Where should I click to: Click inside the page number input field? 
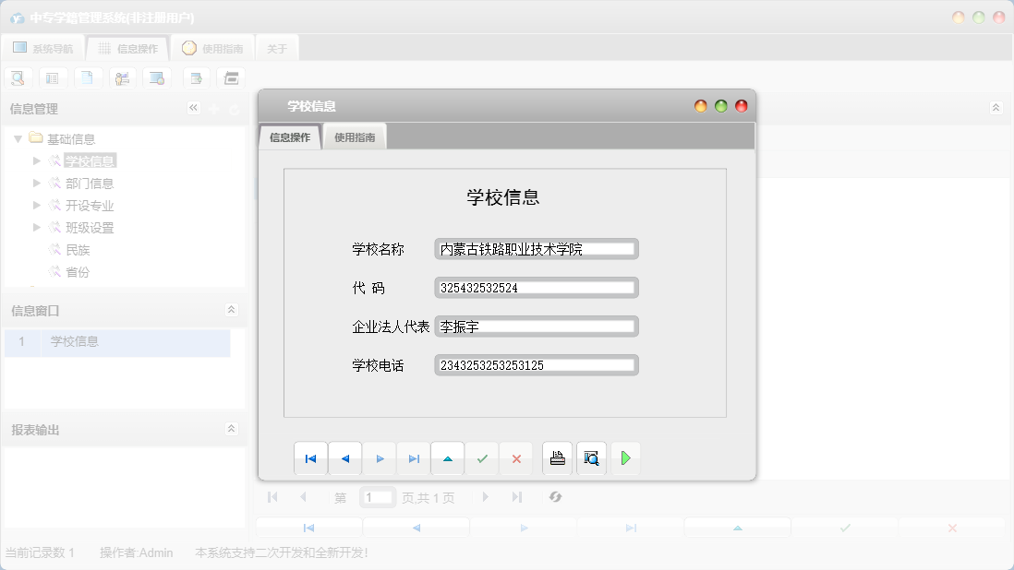377,496
